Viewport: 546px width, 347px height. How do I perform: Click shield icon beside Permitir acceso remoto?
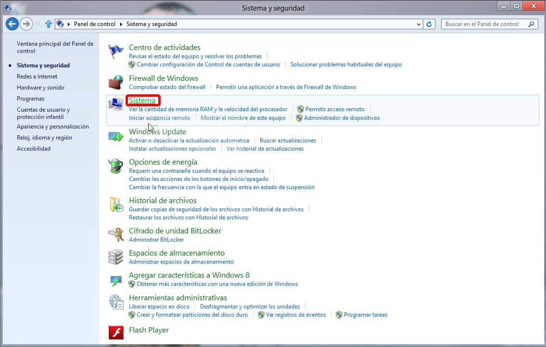click(301, 109)
